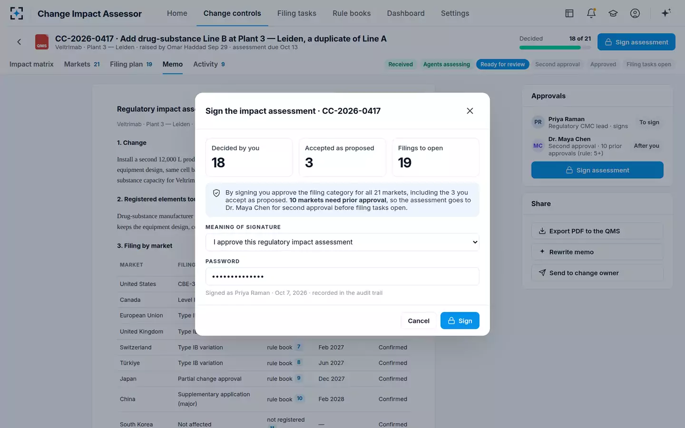Click the '3. Filing by market' heading
This screenshot has height=428, width=685.
point(145,246)
